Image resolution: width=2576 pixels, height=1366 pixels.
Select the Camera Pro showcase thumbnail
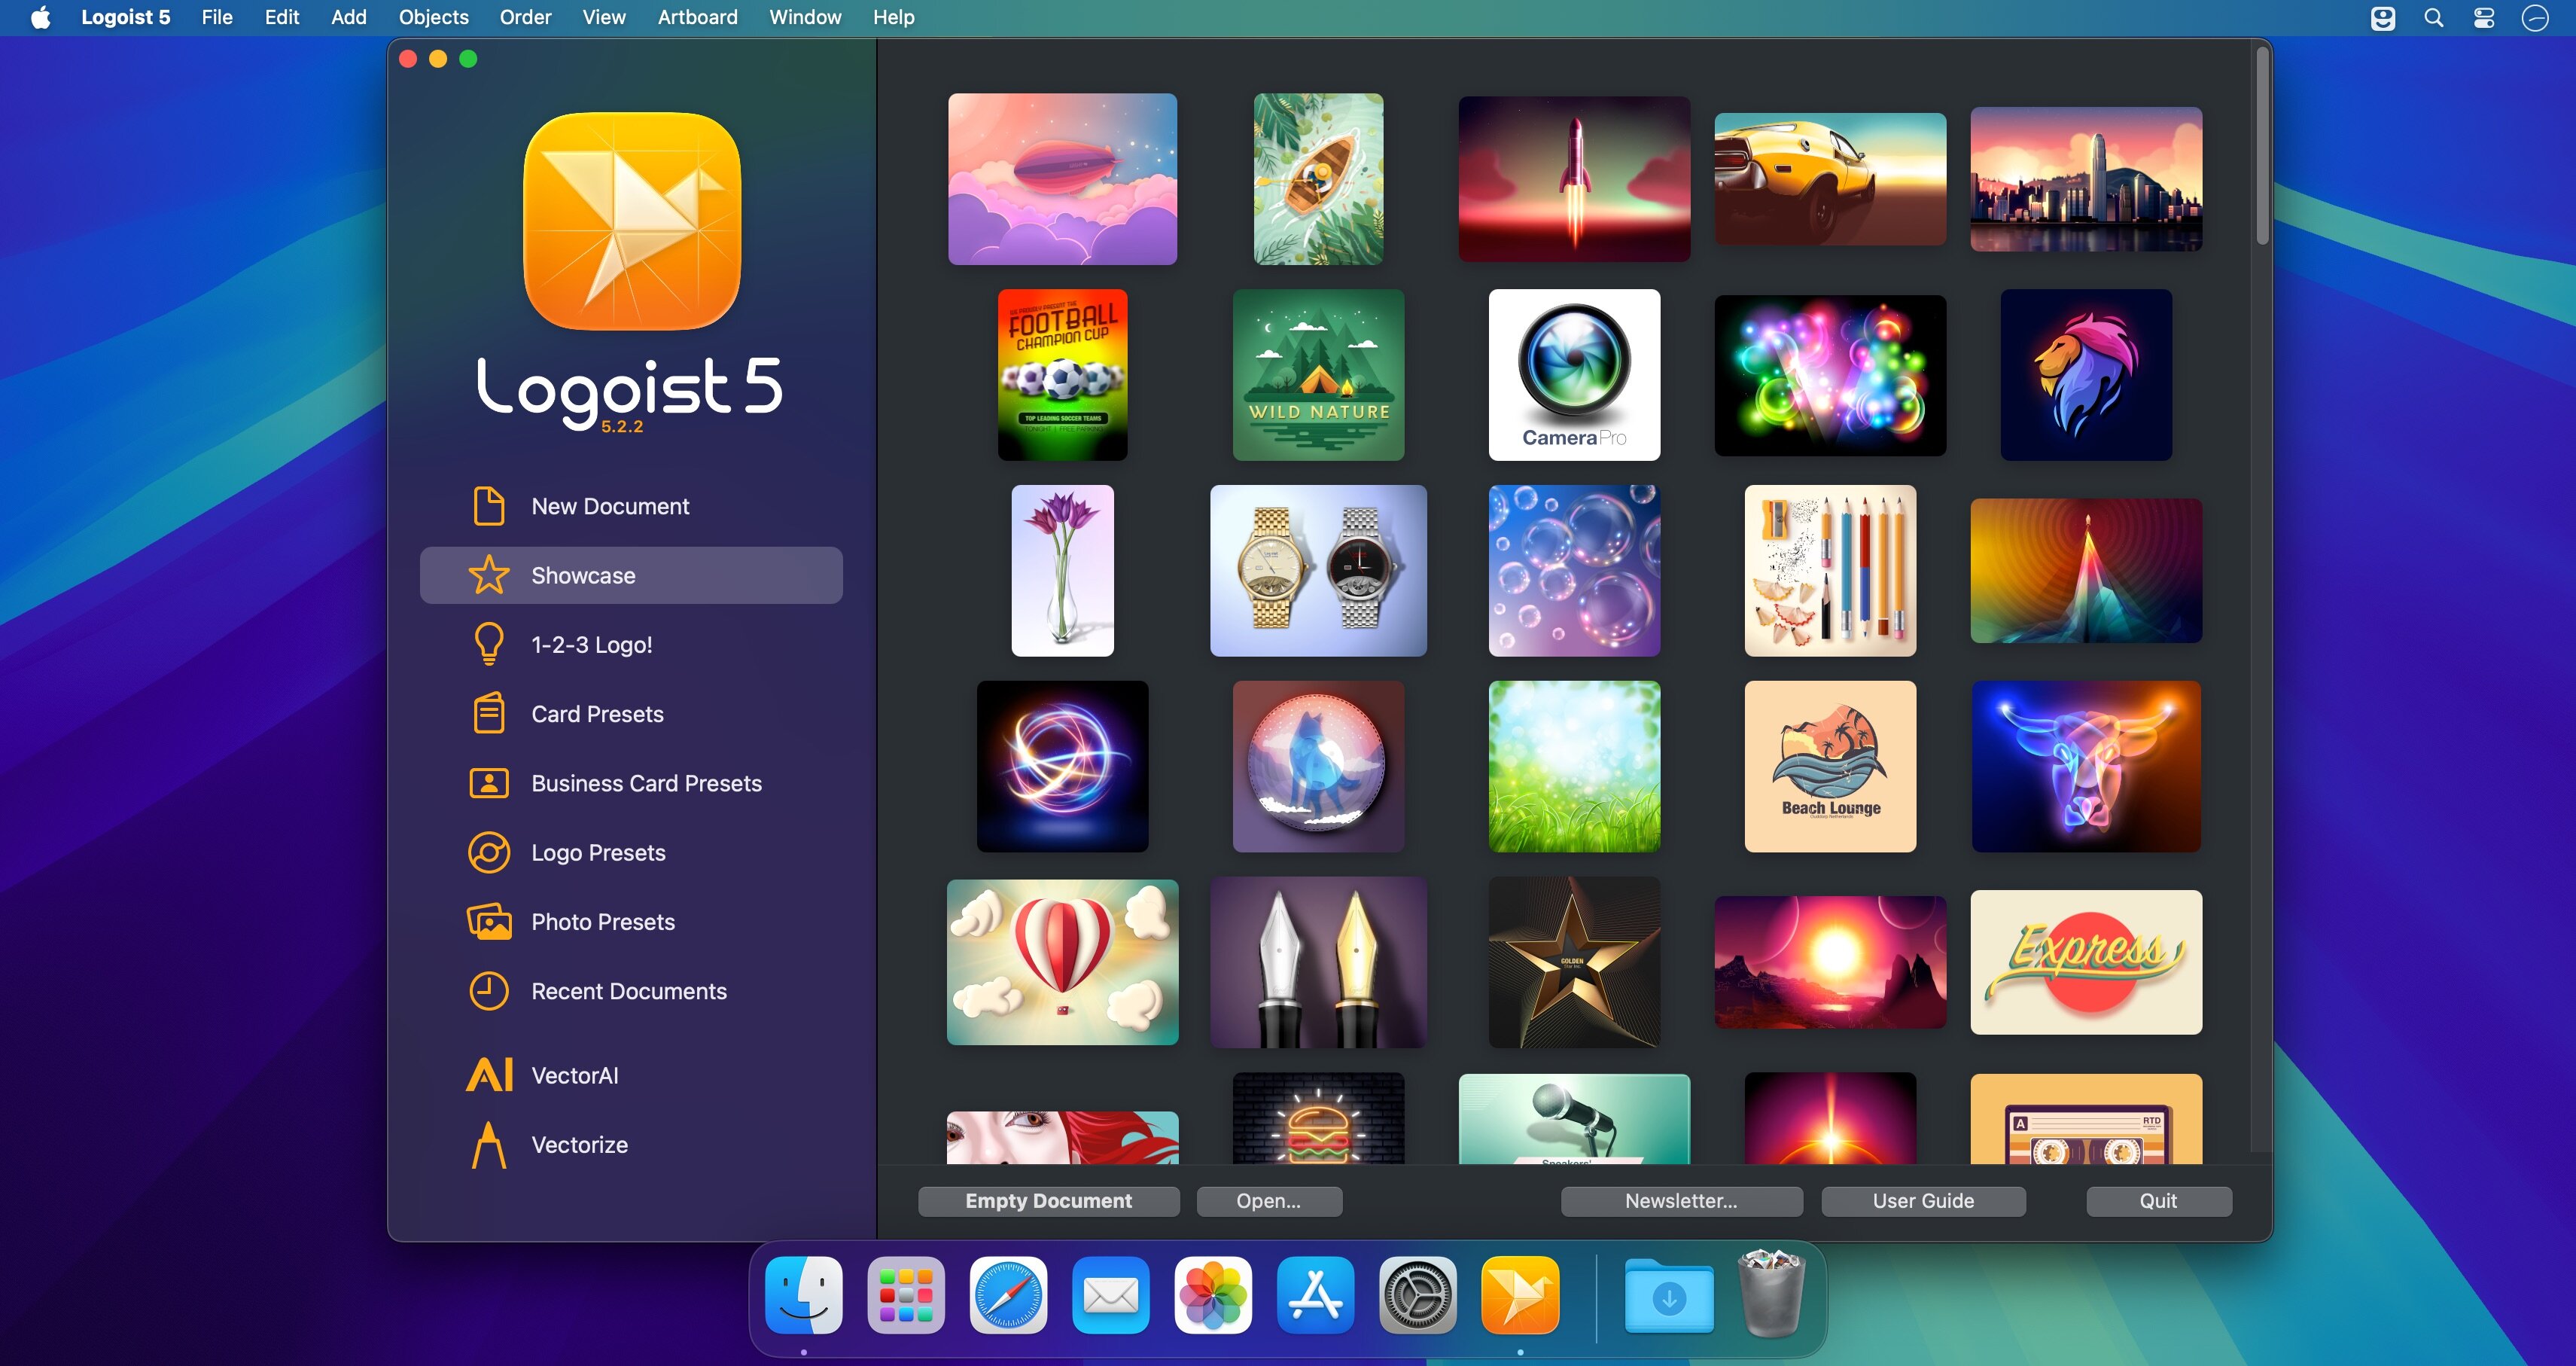(x=1573, y=375)
